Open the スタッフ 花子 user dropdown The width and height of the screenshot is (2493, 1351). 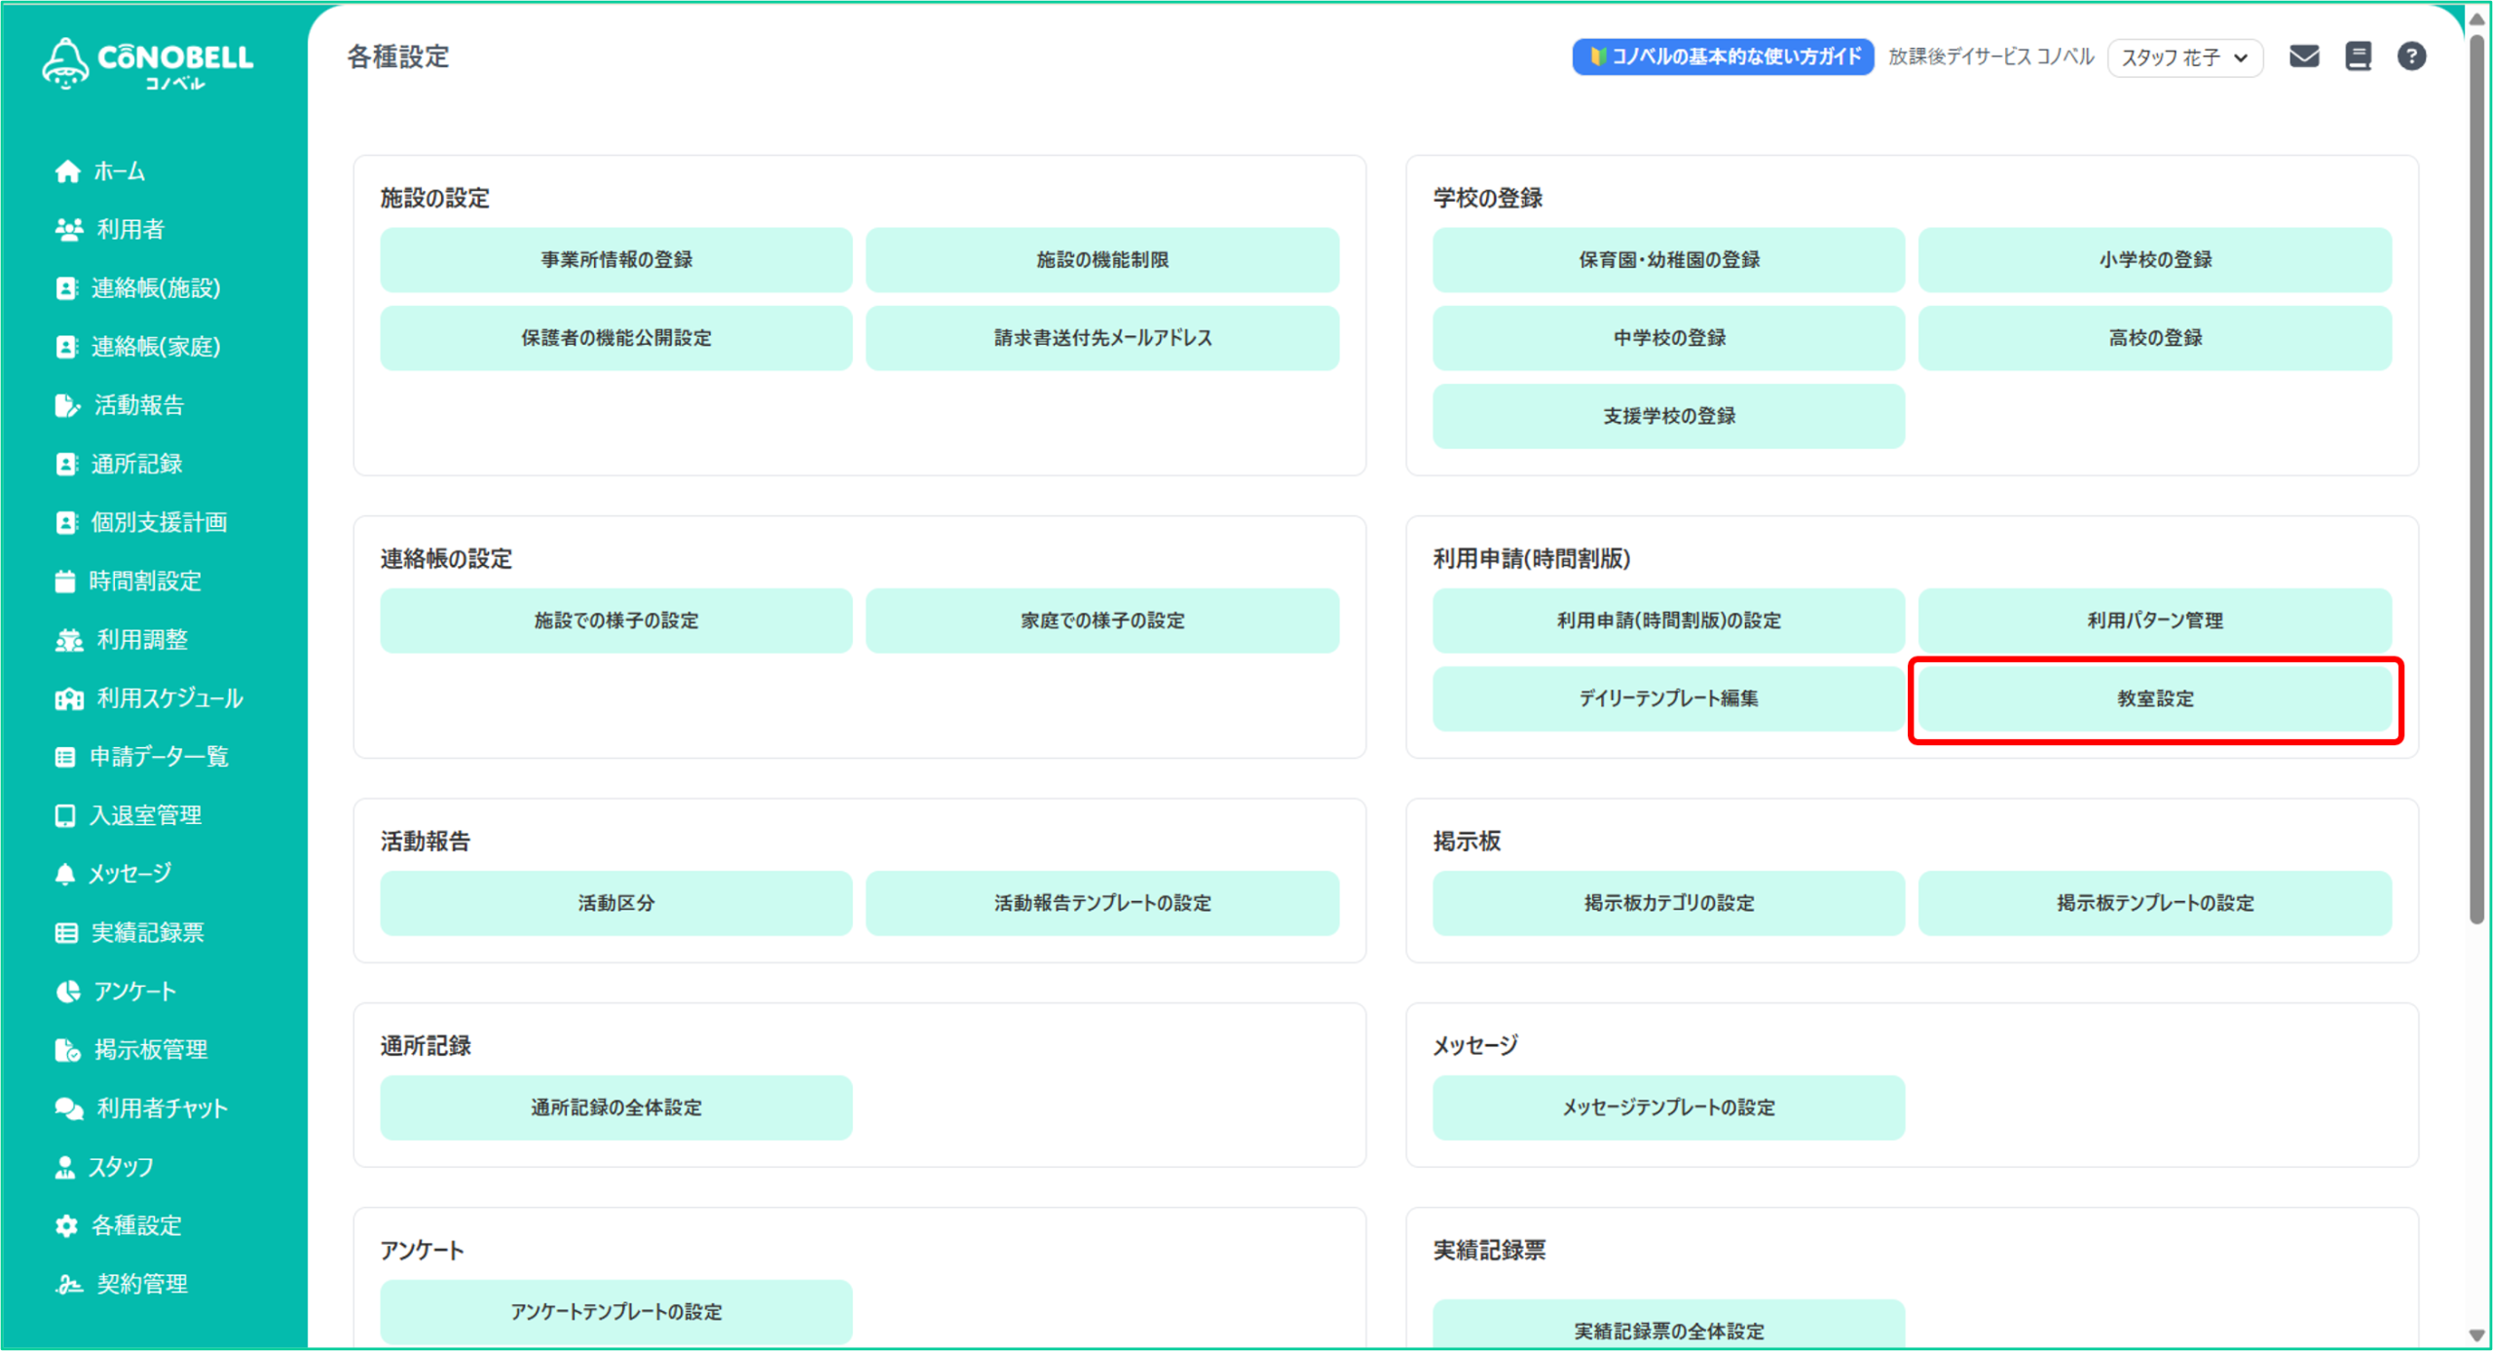tap(2184, 57)
